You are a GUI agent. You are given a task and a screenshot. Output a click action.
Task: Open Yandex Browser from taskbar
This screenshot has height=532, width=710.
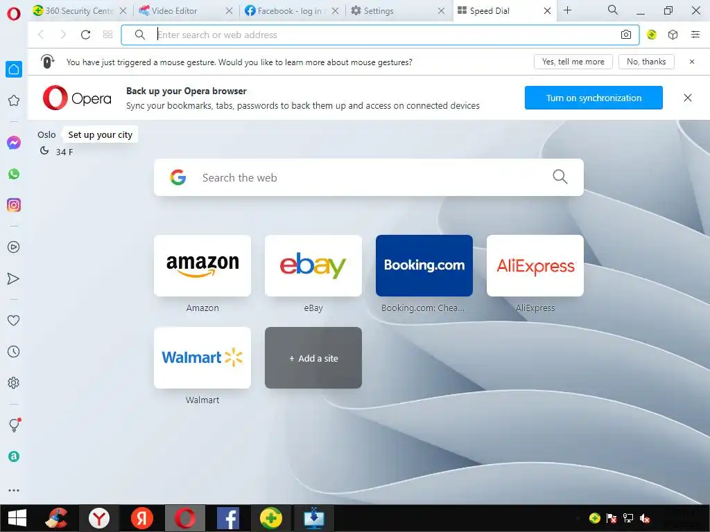(x=99, y=518)
